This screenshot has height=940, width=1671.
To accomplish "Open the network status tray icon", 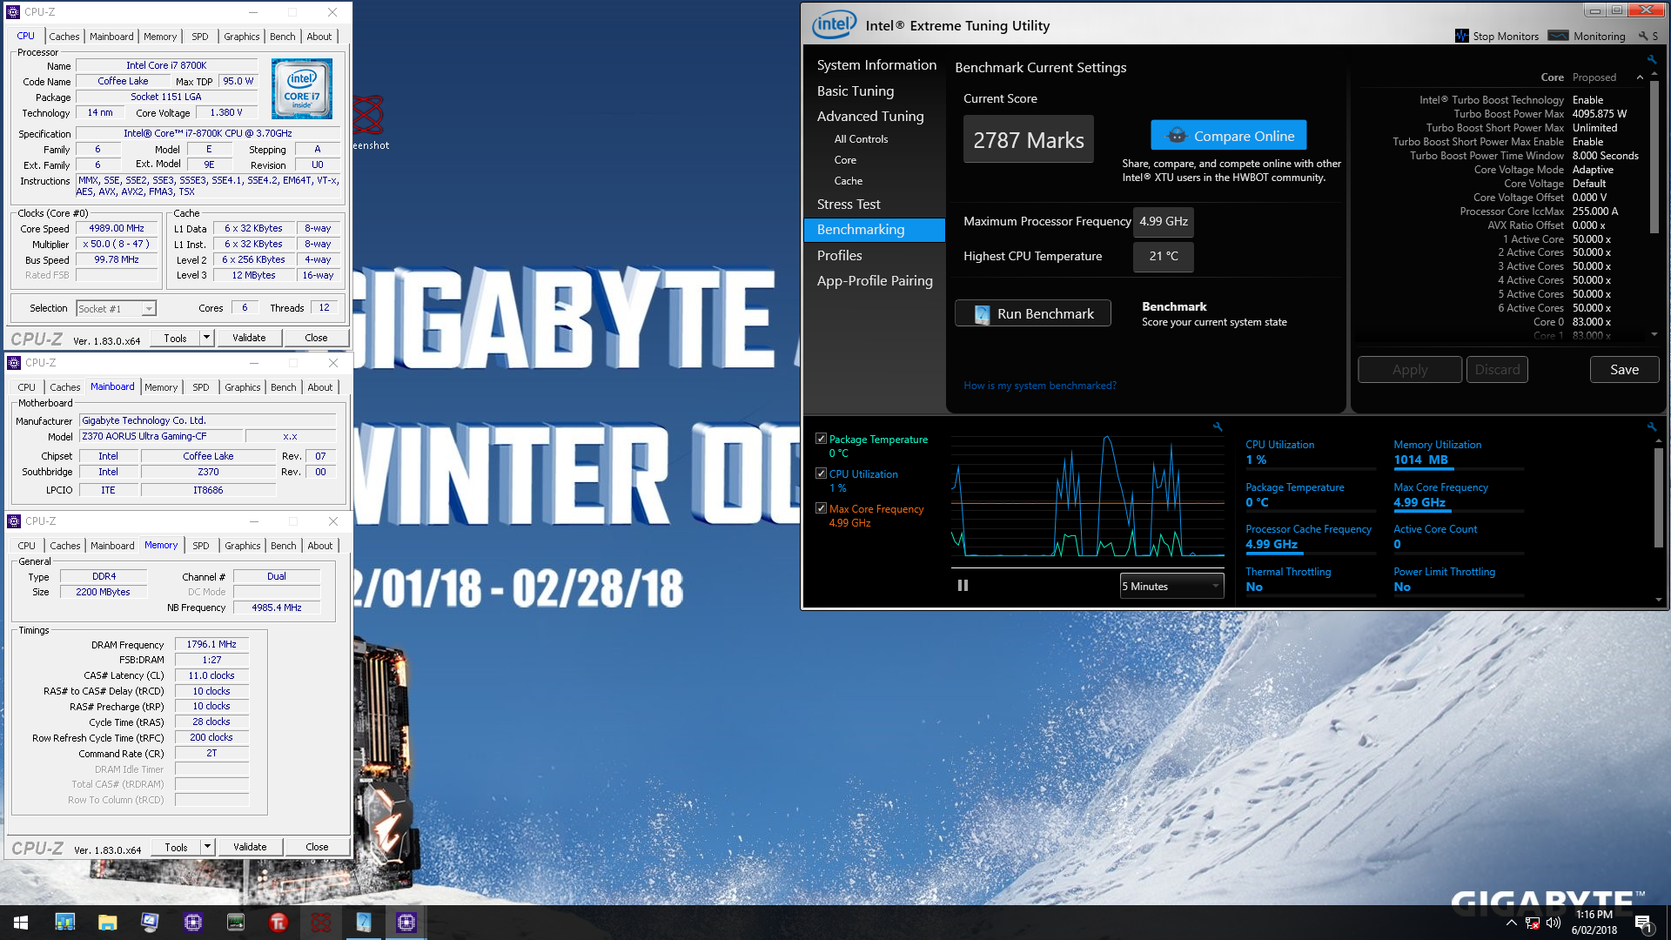I will [x=1532, y=923].
